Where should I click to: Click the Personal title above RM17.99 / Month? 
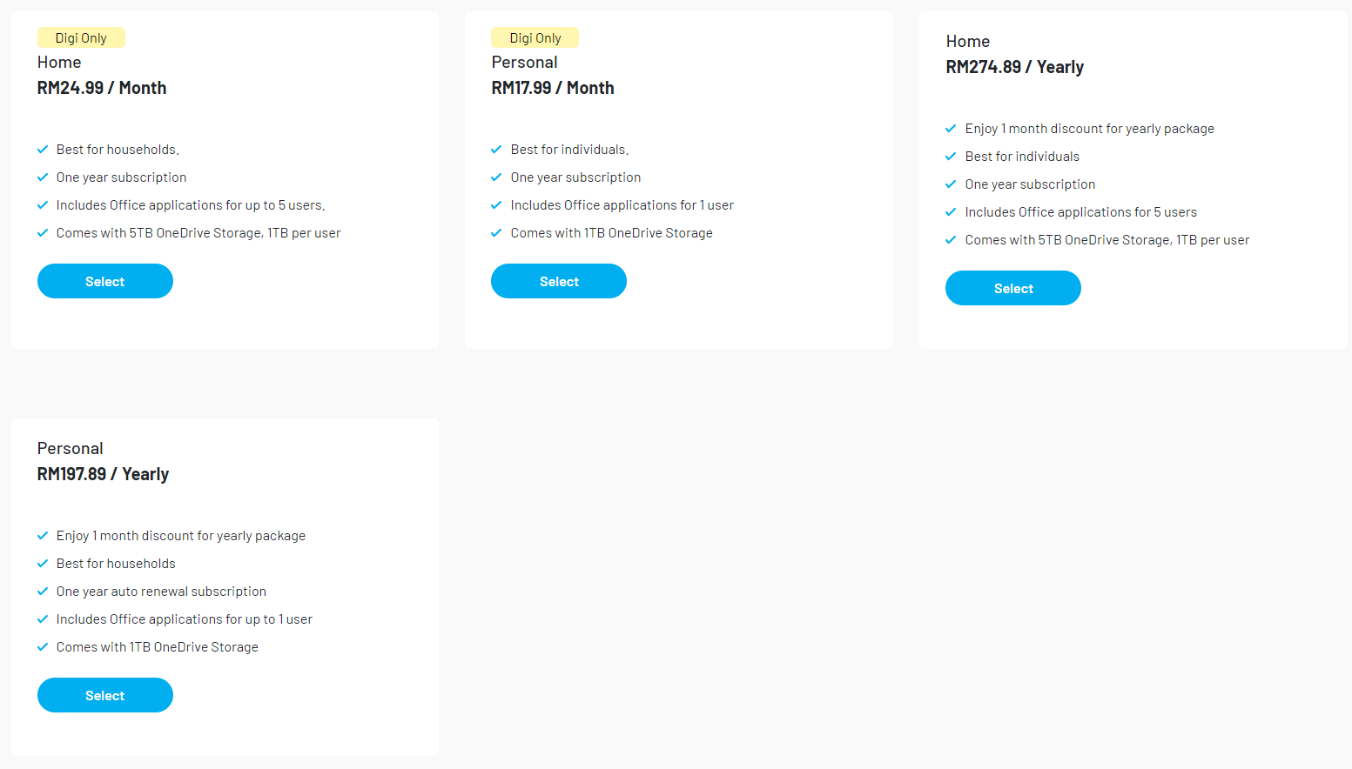(x=524, y=63)
